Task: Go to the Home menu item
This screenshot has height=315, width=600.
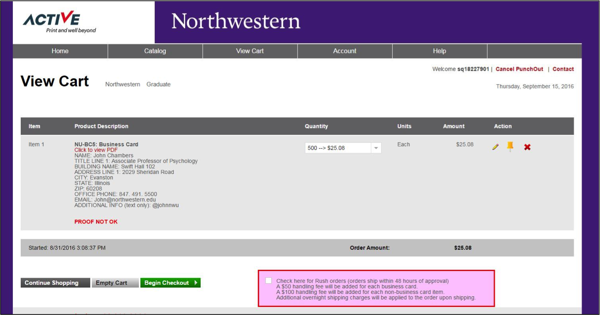Action: 60,51
